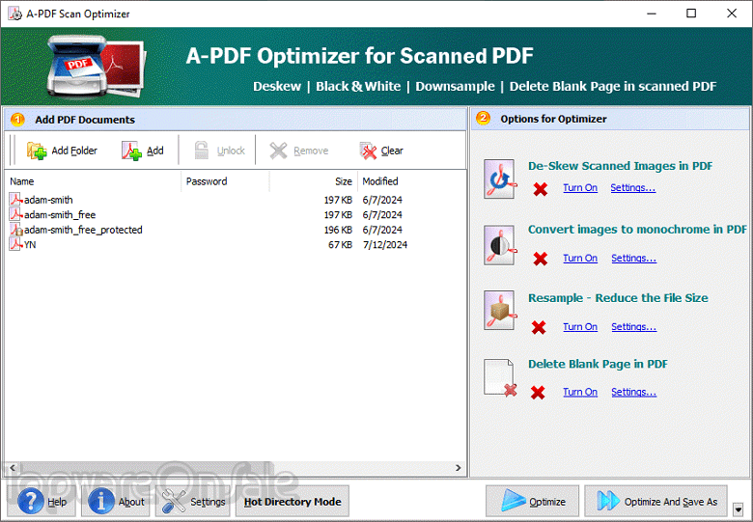753x522 pixels.
Task: Click the Delete Blank Page in PDF heading
Action: pos(598,364)
